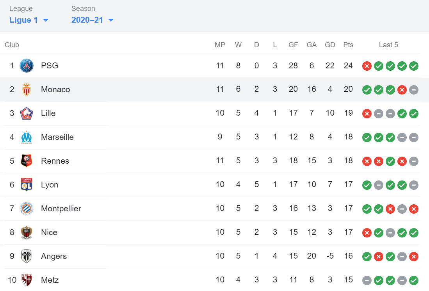
Task: Click Monaco's gray draw icon in Last 5
Action: pyautogui.click(x=414, y=90)
